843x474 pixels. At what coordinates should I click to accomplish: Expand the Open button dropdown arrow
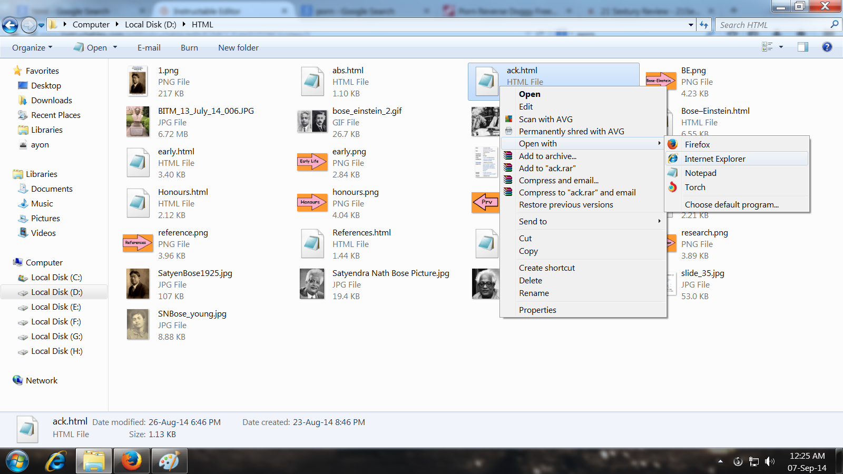[115, 47]
